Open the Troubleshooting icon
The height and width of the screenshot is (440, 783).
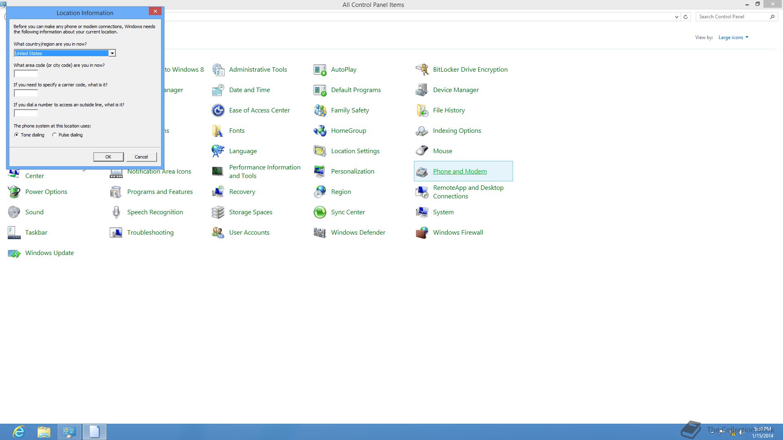point(116,233)
